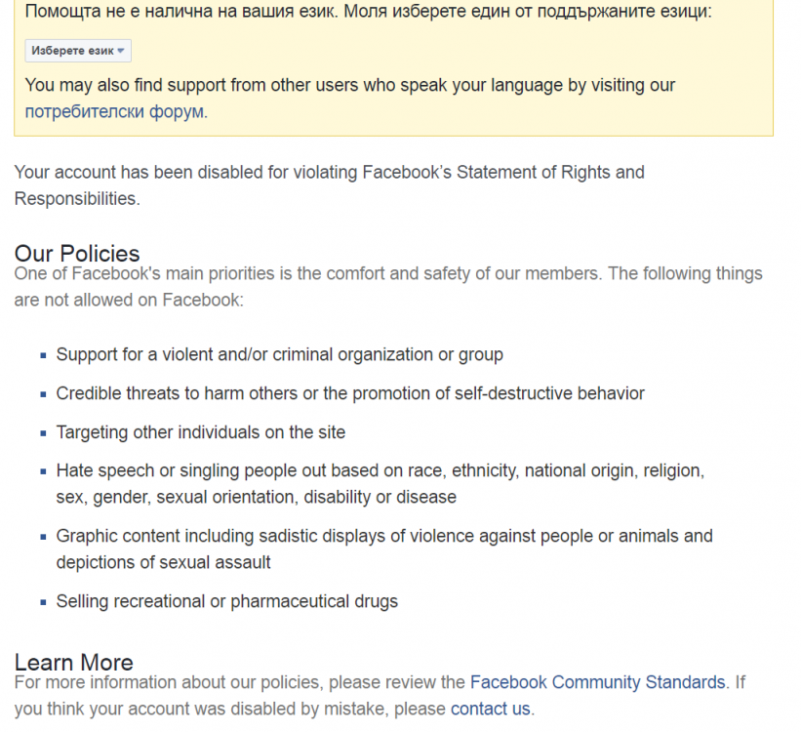Open the потребителски форум link
801x732 pixels.
click(x=114, y=111)
